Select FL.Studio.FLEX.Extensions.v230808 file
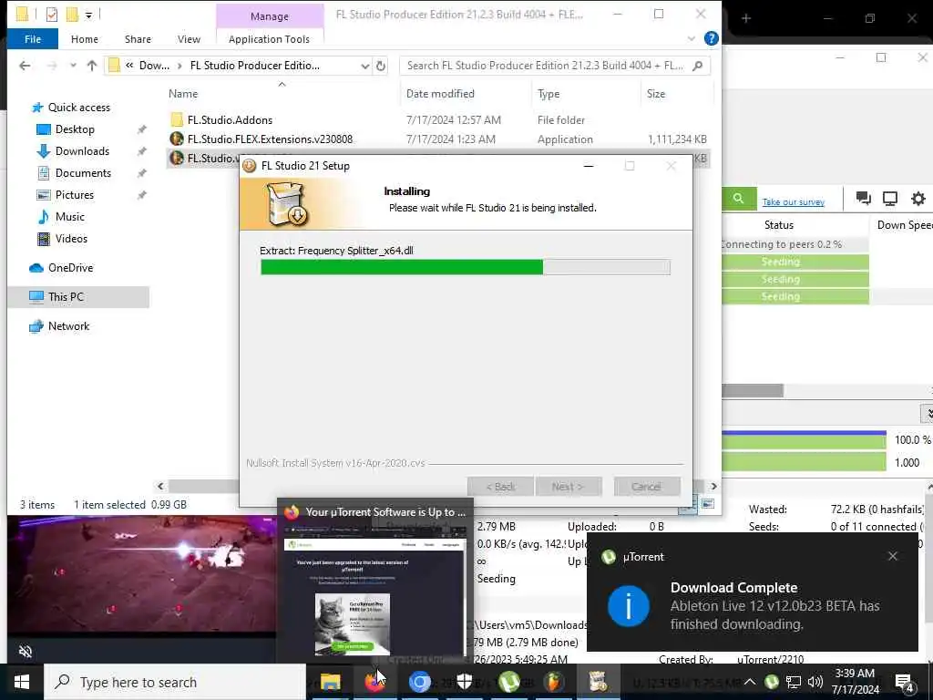 point(270,139)
